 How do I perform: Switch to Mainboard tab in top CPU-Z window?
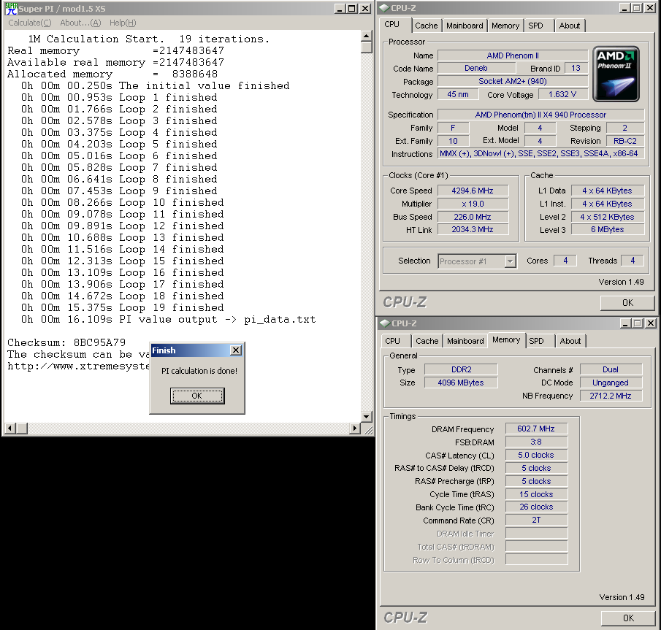[x=465, y=26]
